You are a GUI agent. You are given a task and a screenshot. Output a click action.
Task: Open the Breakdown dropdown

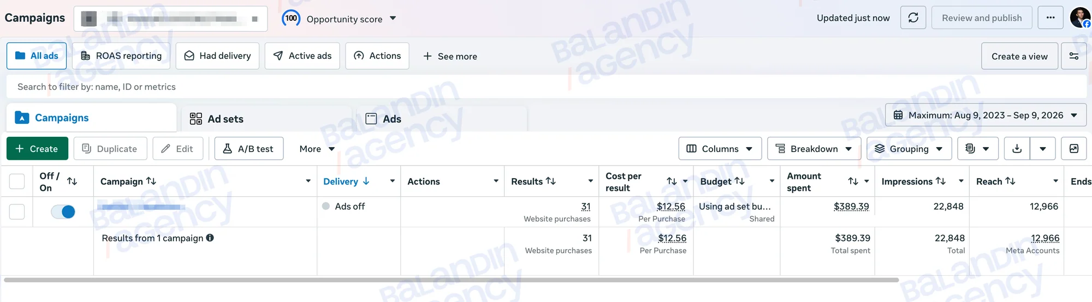(x=814, y=149)
